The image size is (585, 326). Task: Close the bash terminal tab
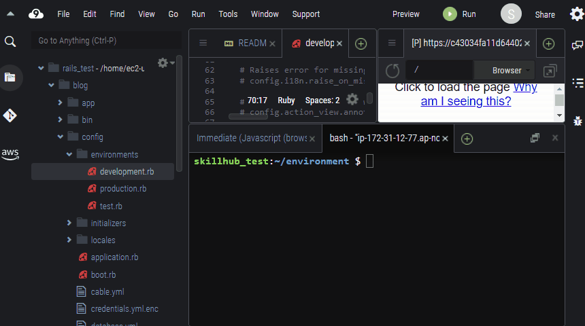click(x=445, y=139)
